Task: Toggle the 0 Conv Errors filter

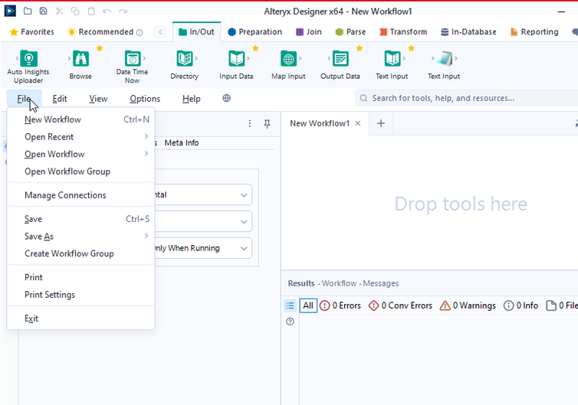Action: click(x=400, y=305)
